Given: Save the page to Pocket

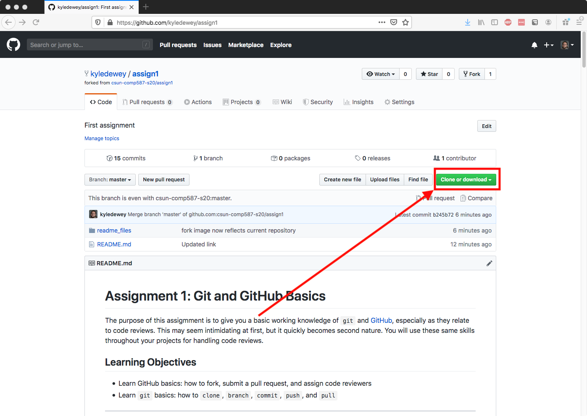Looking at the screenshot, I should [394, 22].
